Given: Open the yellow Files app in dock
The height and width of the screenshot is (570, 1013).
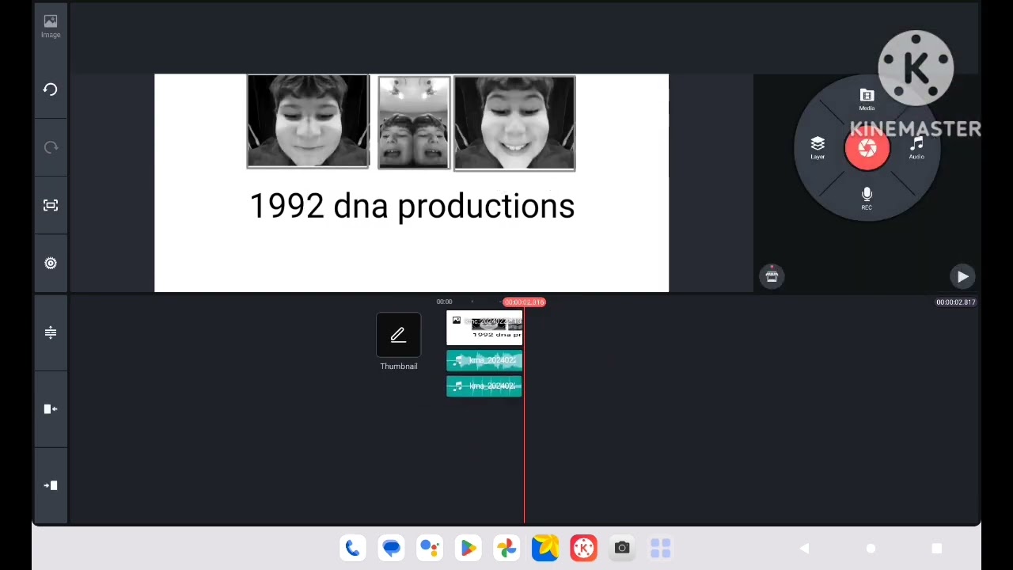Looking at the screenshot, I should pos(544,548).
